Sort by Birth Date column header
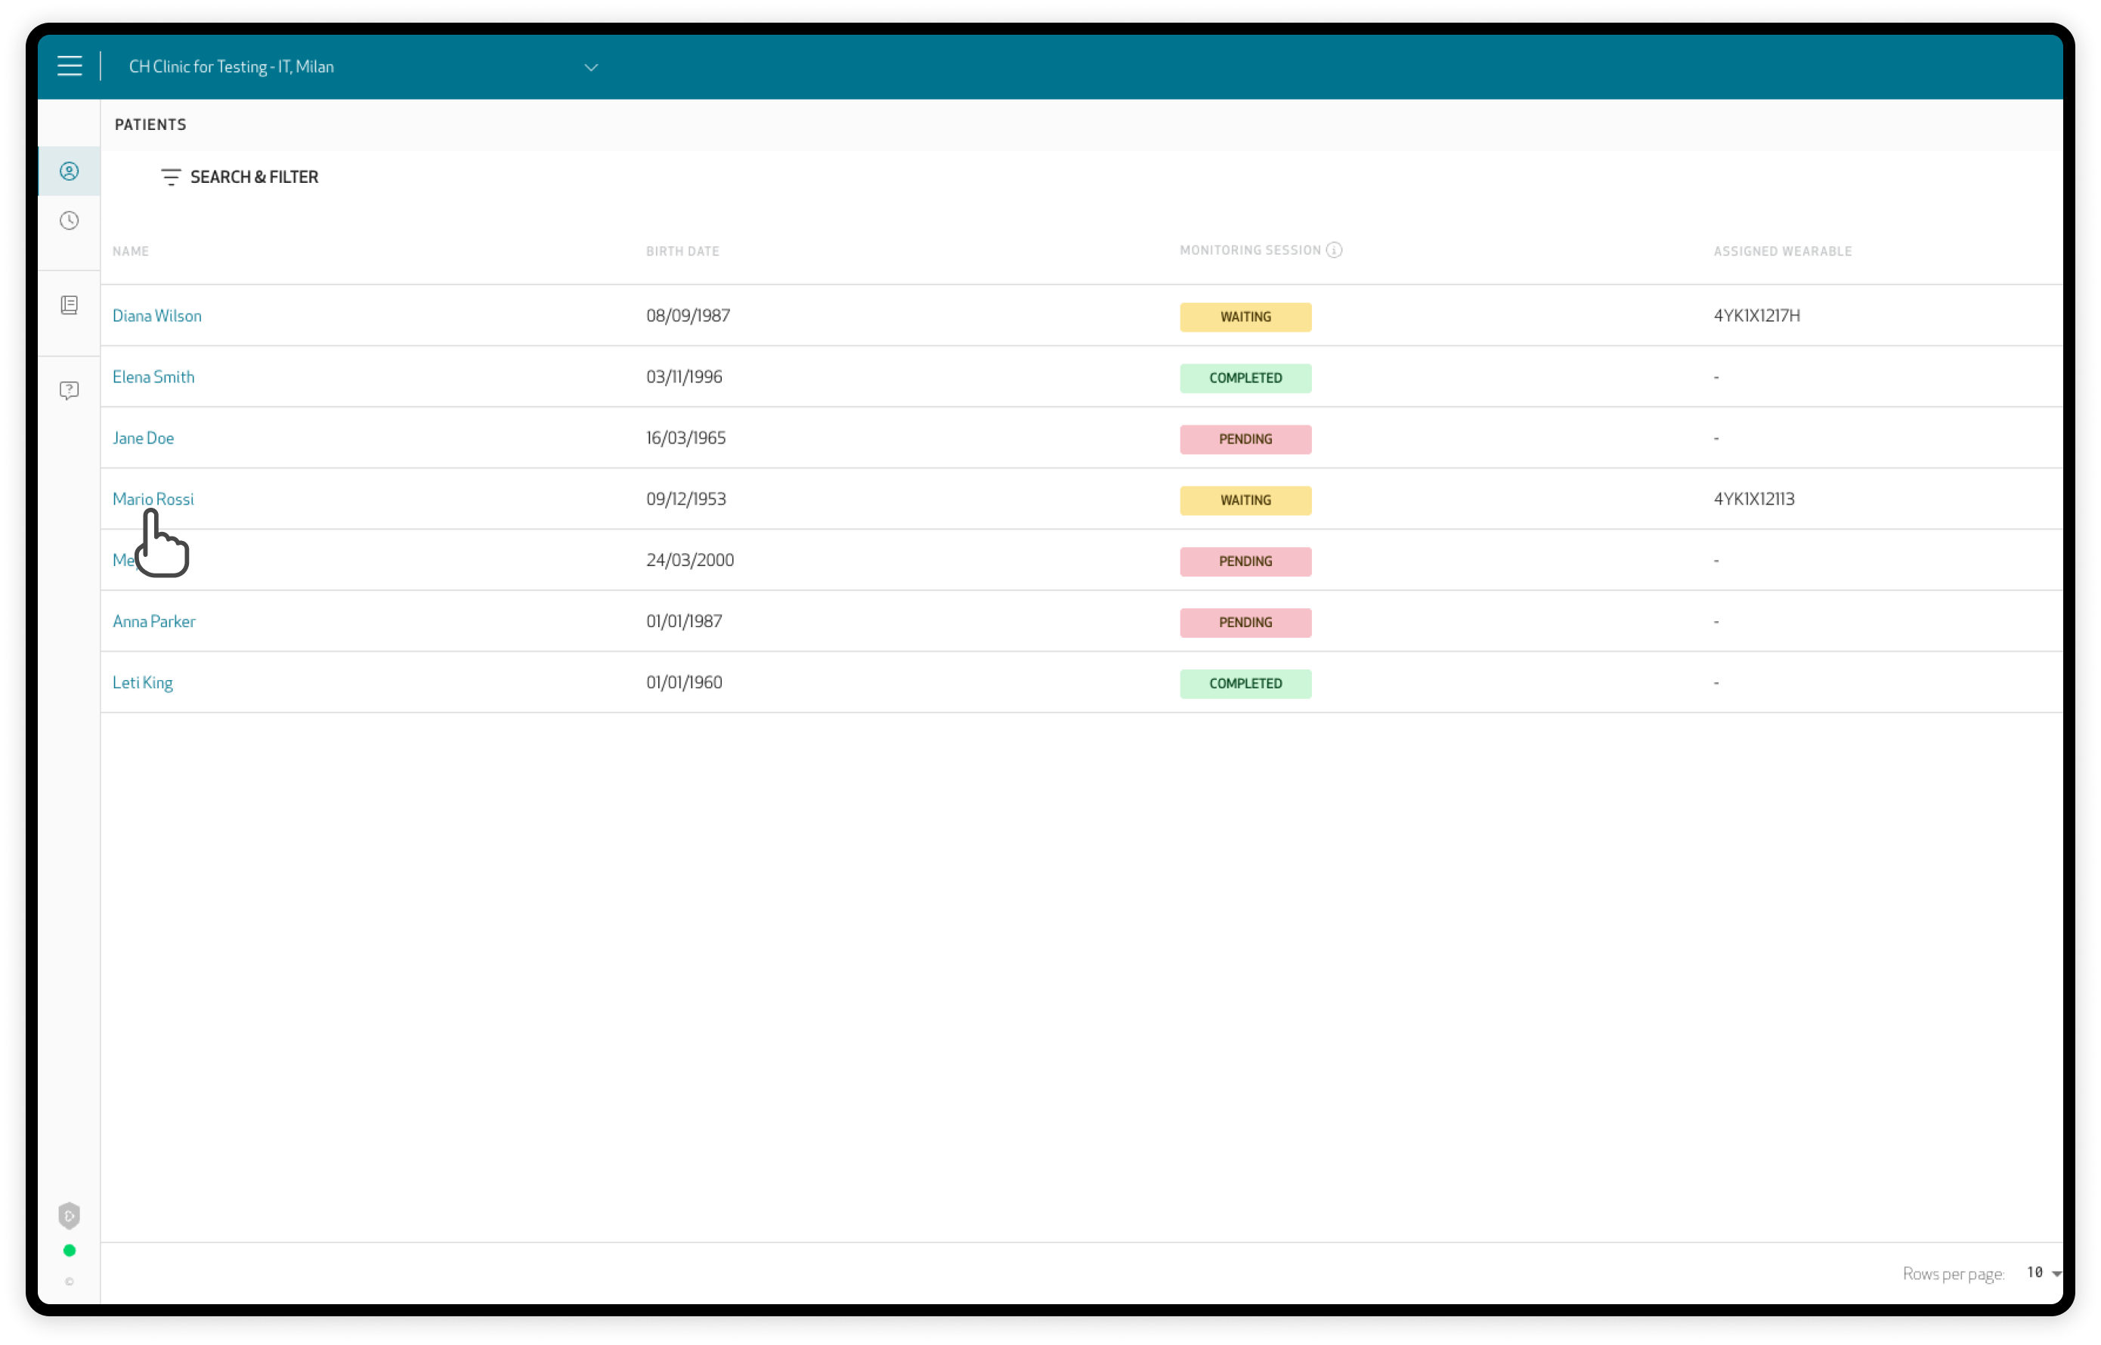The image size is (2101, 1345). point(683,252)
